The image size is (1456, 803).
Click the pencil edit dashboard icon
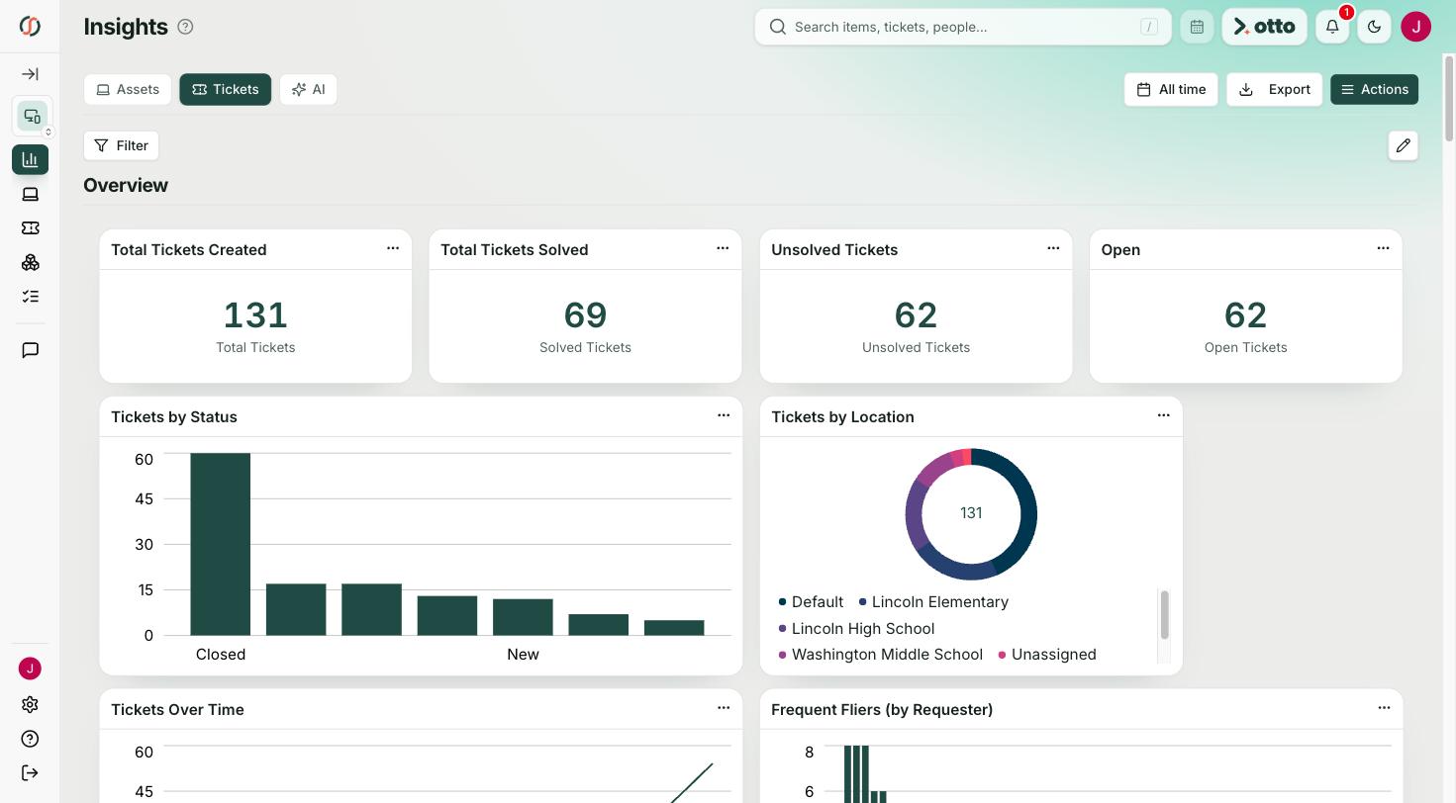pyautogui.click(x=1403, y=145)
